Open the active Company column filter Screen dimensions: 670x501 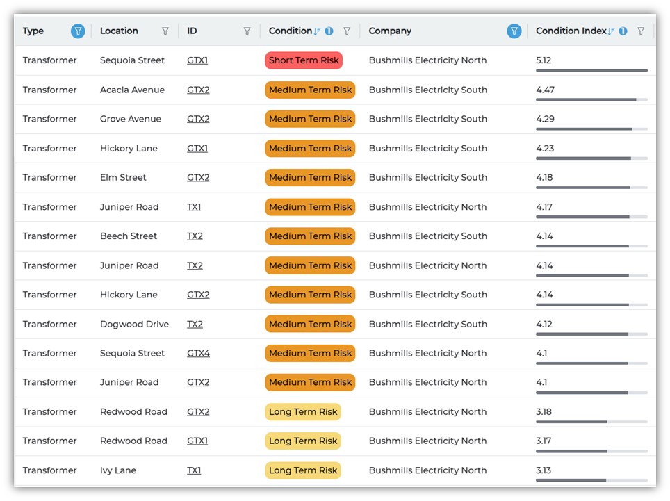pyautogui.click(x=514, y=31)
